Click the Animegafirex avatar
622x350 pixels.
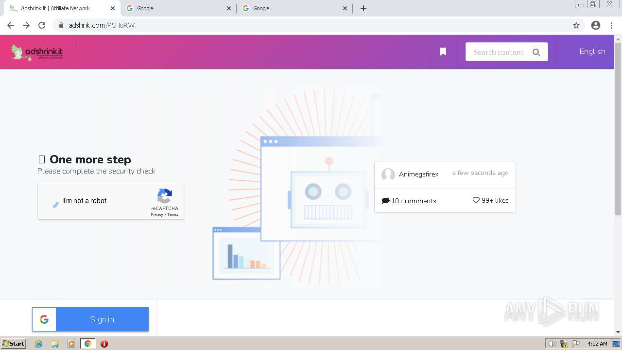388,175
